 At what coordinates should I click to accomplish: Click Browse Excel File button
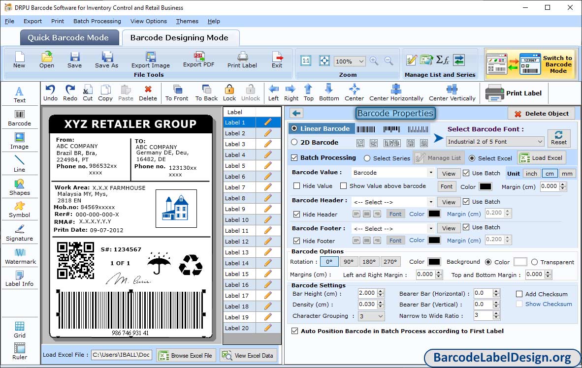(185, 355)
